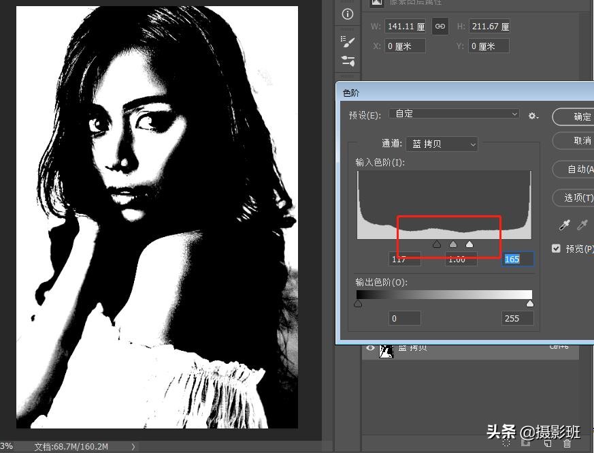Open the 预设(E) preset dropdown
This screenshot has width=594, height=453.
coord(454,114)
